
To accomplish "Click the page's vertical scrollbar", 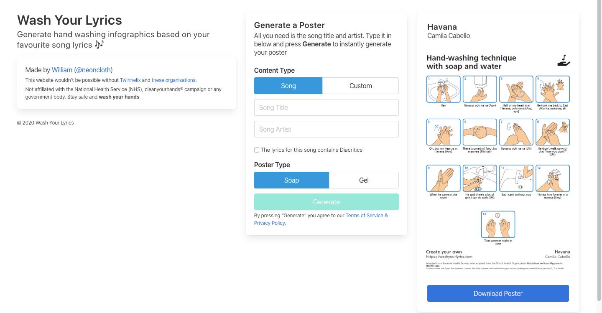I will 599,150.
